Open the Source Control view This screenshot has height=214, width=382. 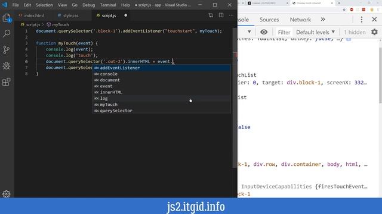[7, 49]
